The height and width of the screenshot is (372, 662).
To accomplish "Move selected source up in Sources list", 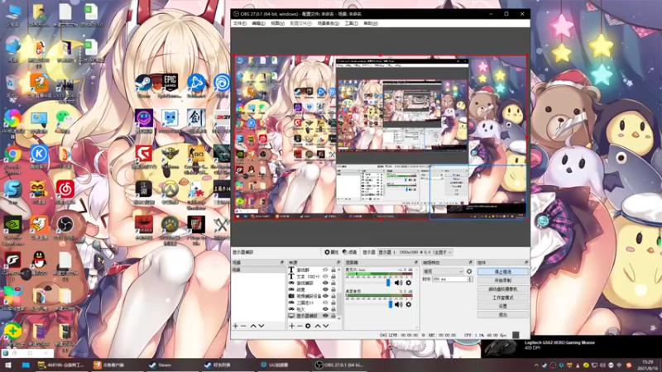I will (318, 326).
